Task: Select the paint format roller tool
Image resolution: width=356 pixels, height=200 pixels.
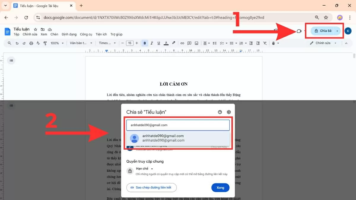Action: click(x=45, y=43)
